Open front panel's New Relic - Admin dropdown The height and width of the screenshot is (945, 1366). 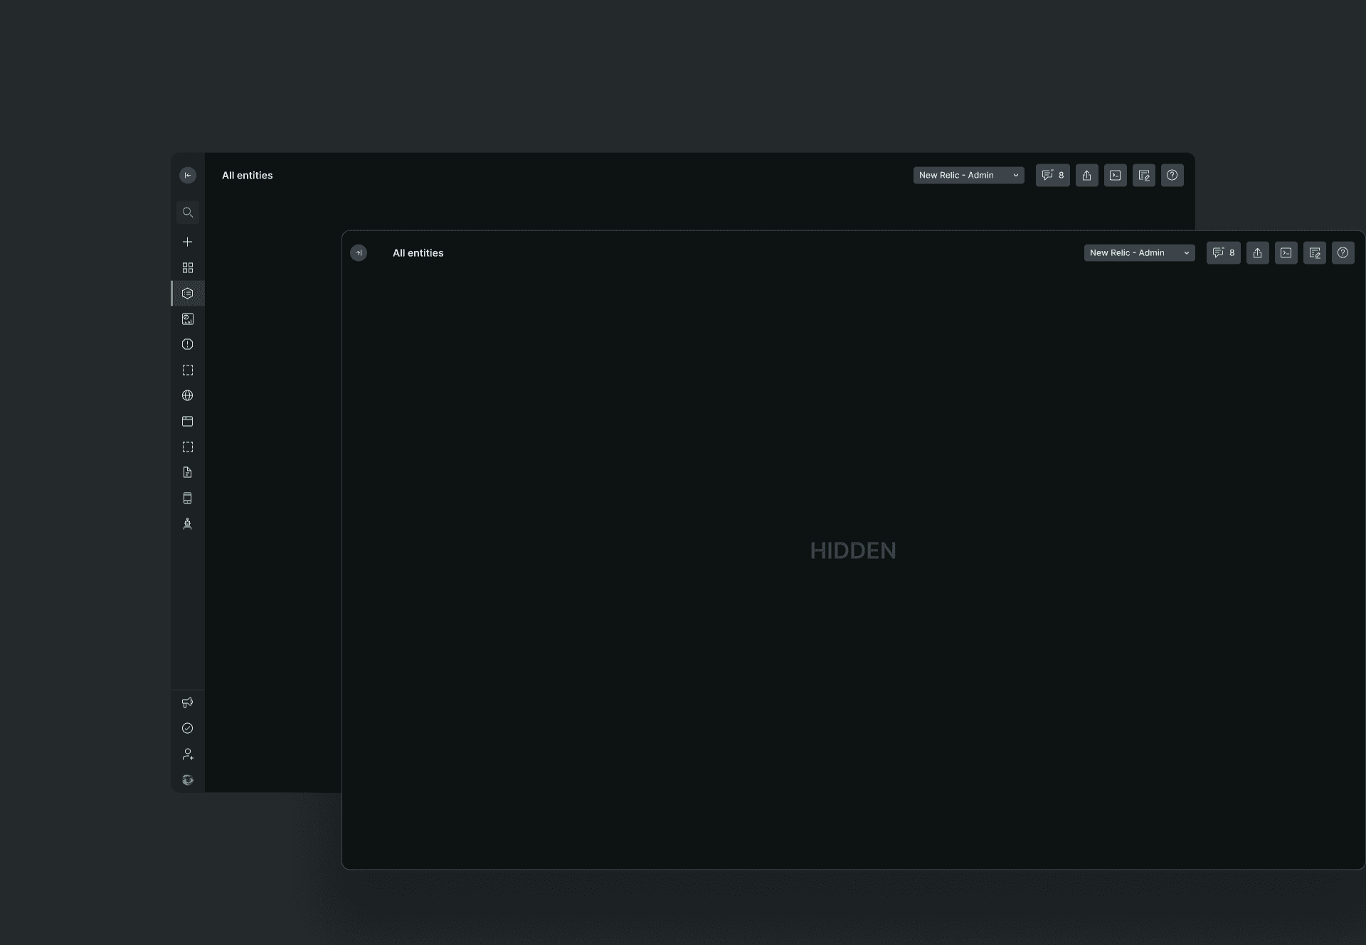pos(1139,253)
